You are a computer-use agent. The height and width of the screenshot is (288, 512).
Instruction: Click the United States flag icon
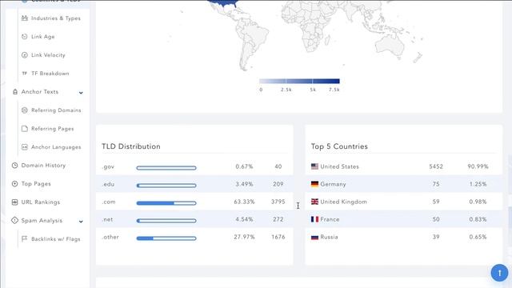coord(314,166)
